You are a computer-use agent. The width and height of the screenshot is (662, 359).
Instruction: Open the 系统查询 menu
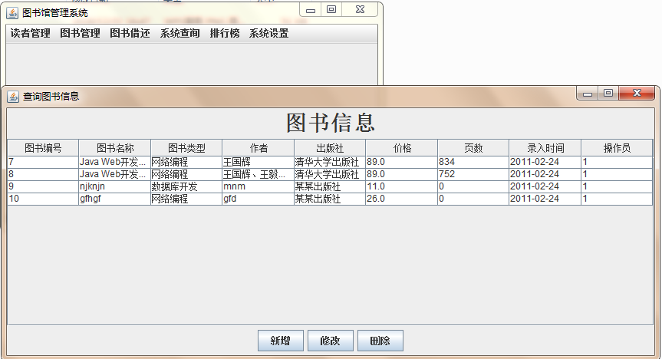tap(179, 33)
